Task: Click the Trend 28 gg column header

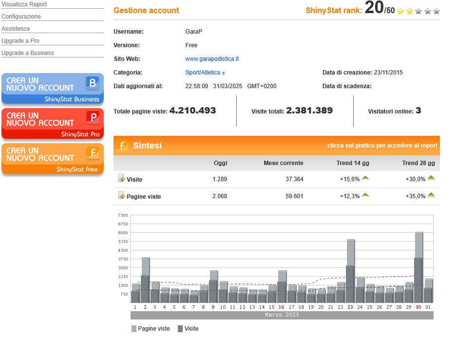Action: coord(418,163)
